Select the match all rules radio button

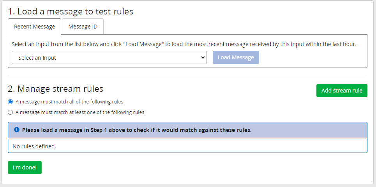pyautogui.click(x=11, y=102)
